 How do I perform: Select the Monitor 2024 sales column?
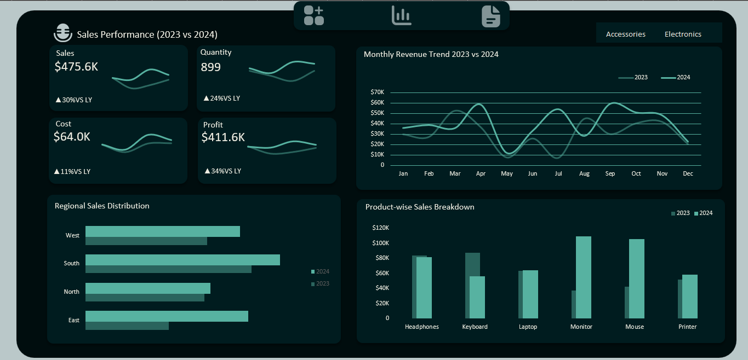point(583,277)
